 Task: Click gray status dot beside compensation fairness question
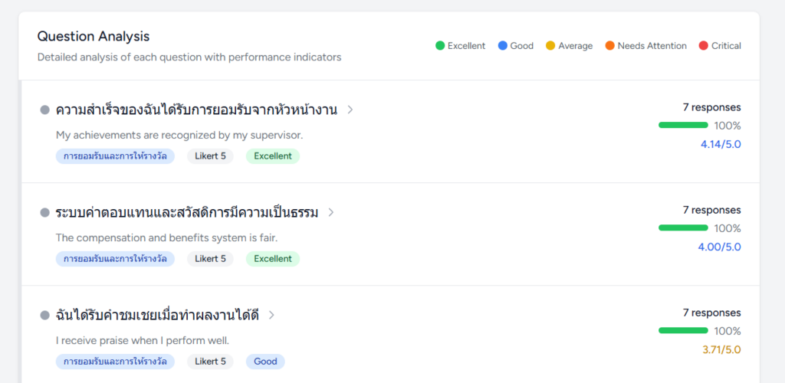point(44,212)
